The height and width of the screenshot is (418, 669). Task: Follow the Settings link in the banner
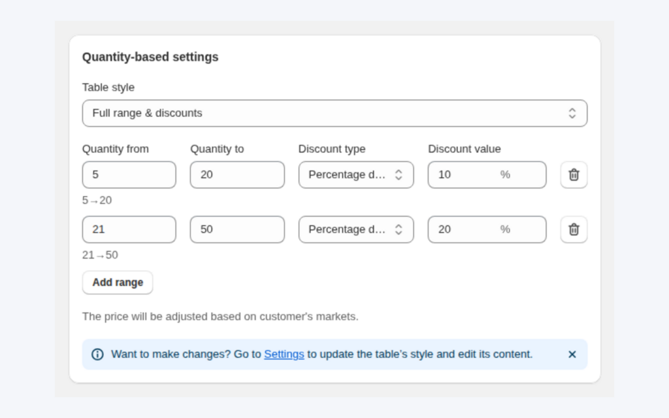(284, 354)
